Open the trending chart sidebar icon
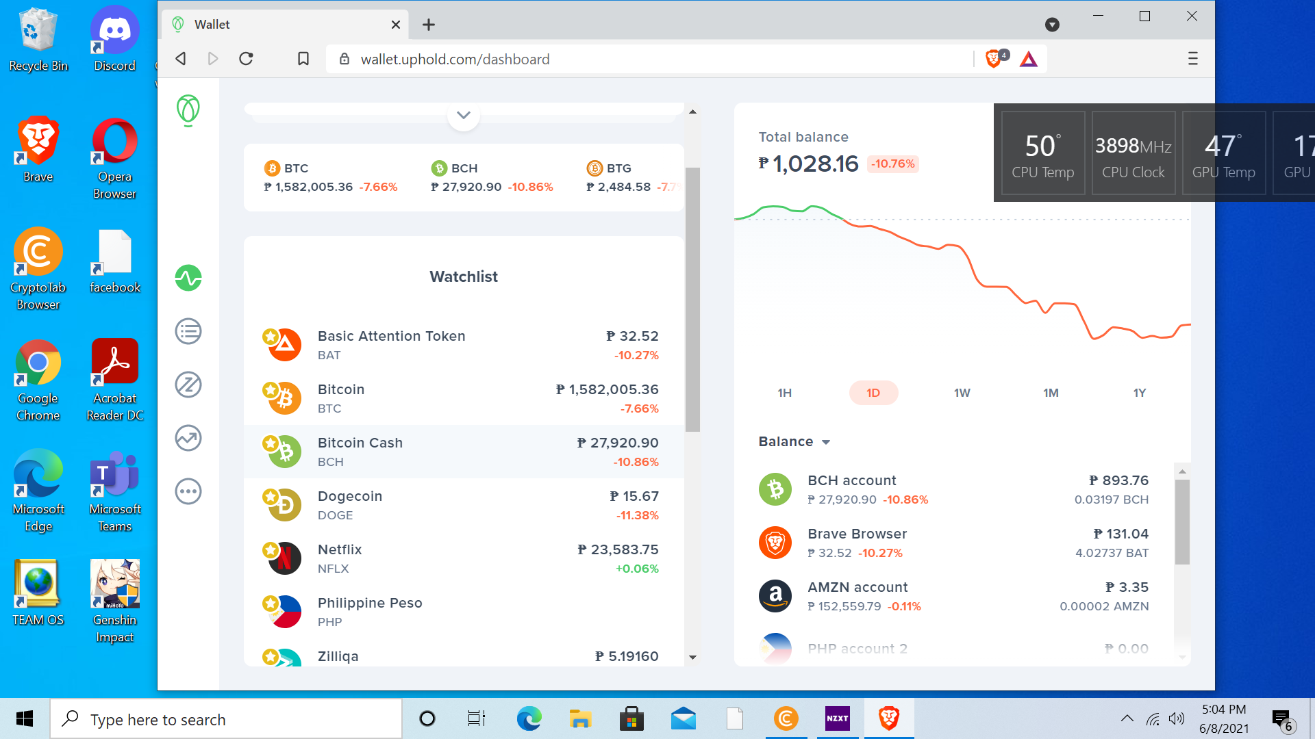The width and height of the screenshot is (1315, 739). pyautogui.click(x=188, y=438)
